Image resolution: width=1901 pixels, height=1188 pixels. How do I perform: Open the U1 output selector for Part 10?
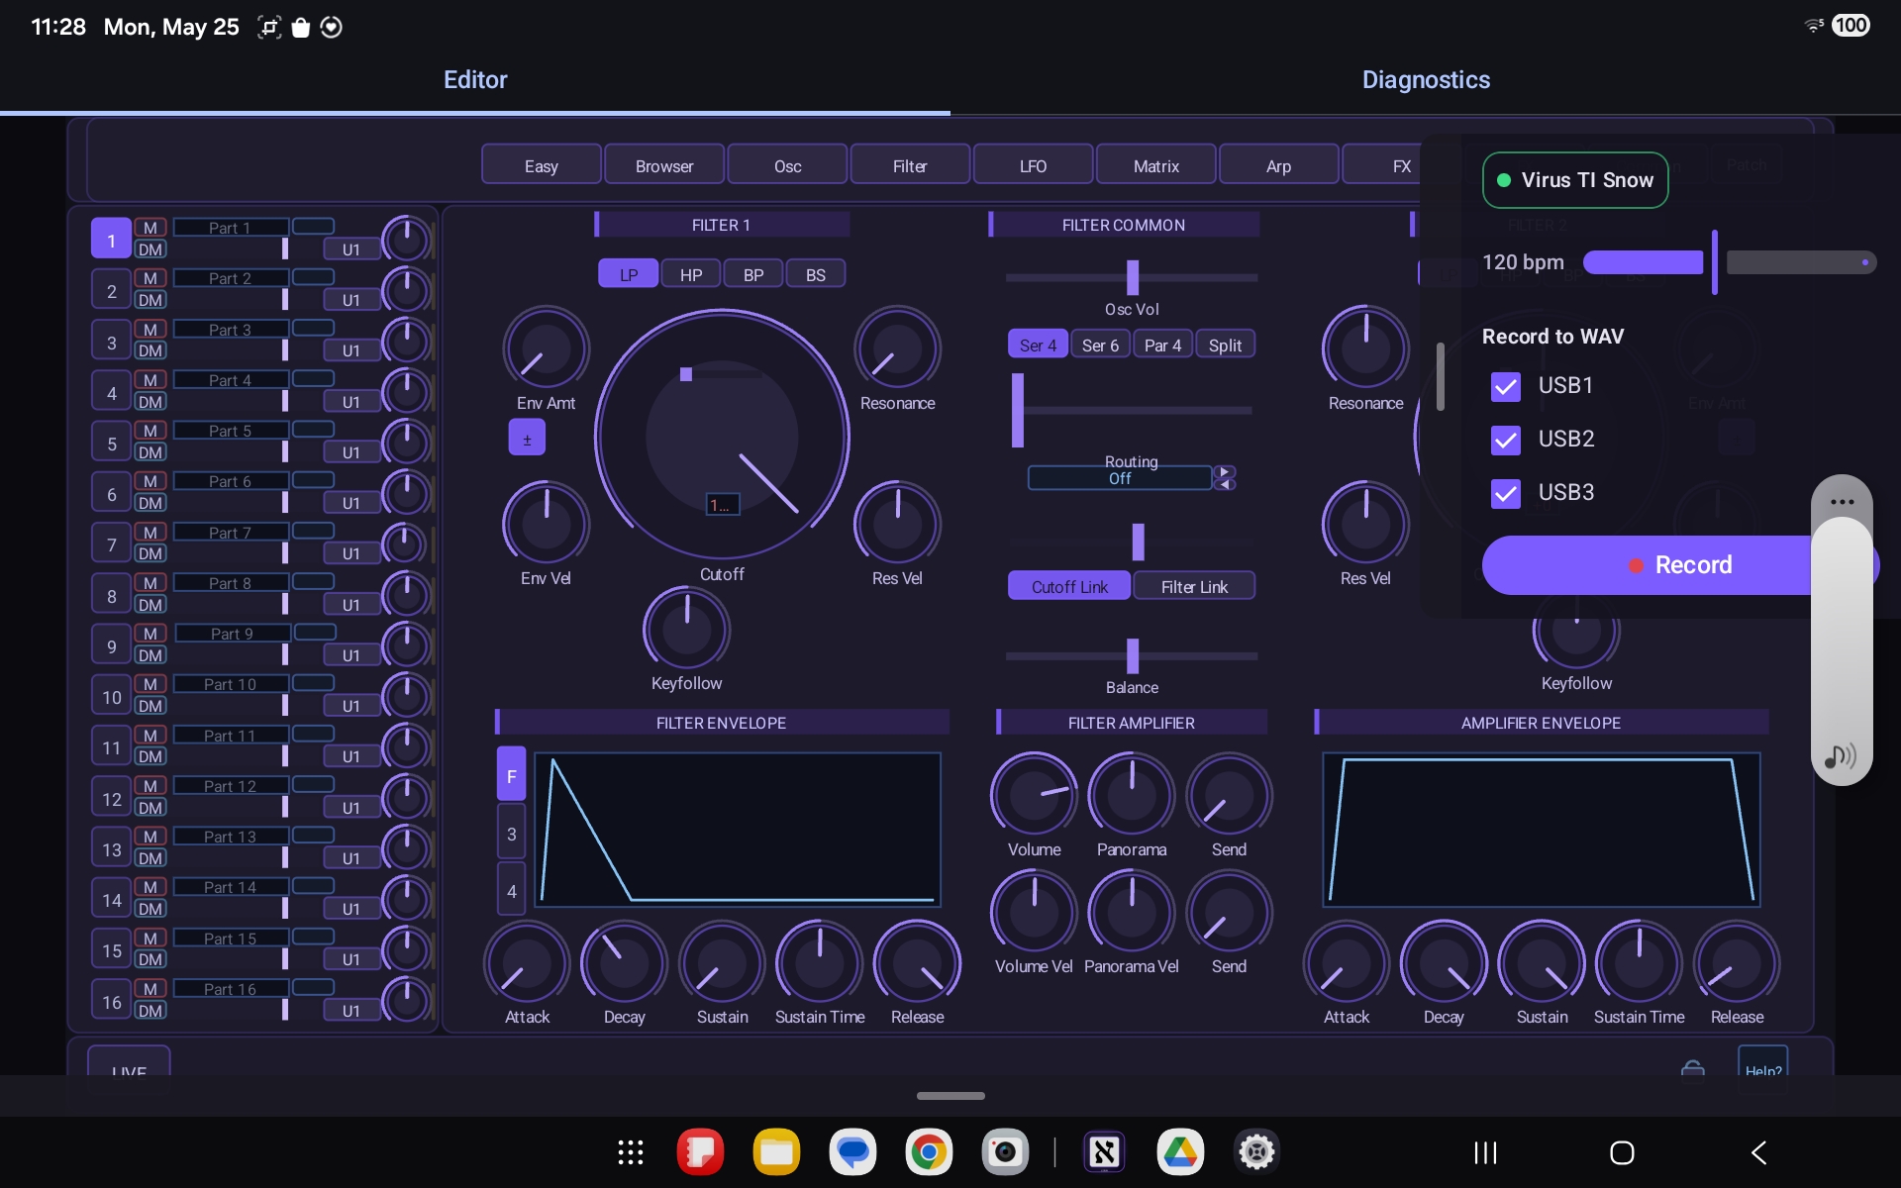[351, 706]
